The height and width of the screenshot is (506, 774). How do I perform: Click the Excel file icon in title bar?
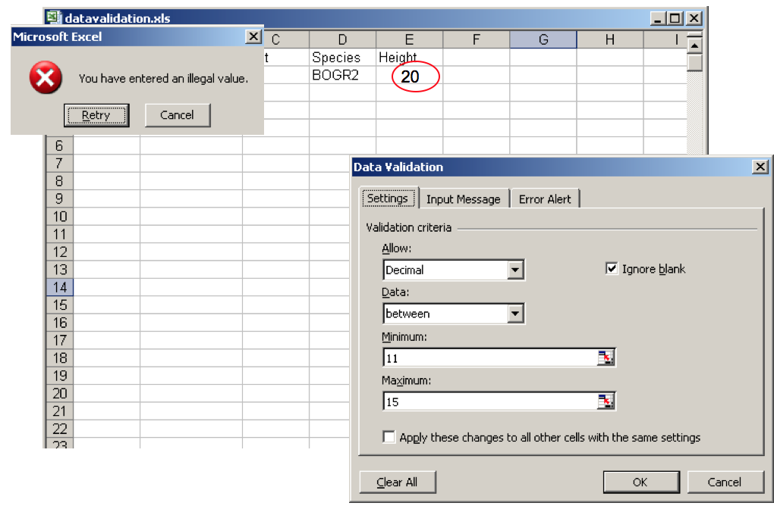pos(53,18)
